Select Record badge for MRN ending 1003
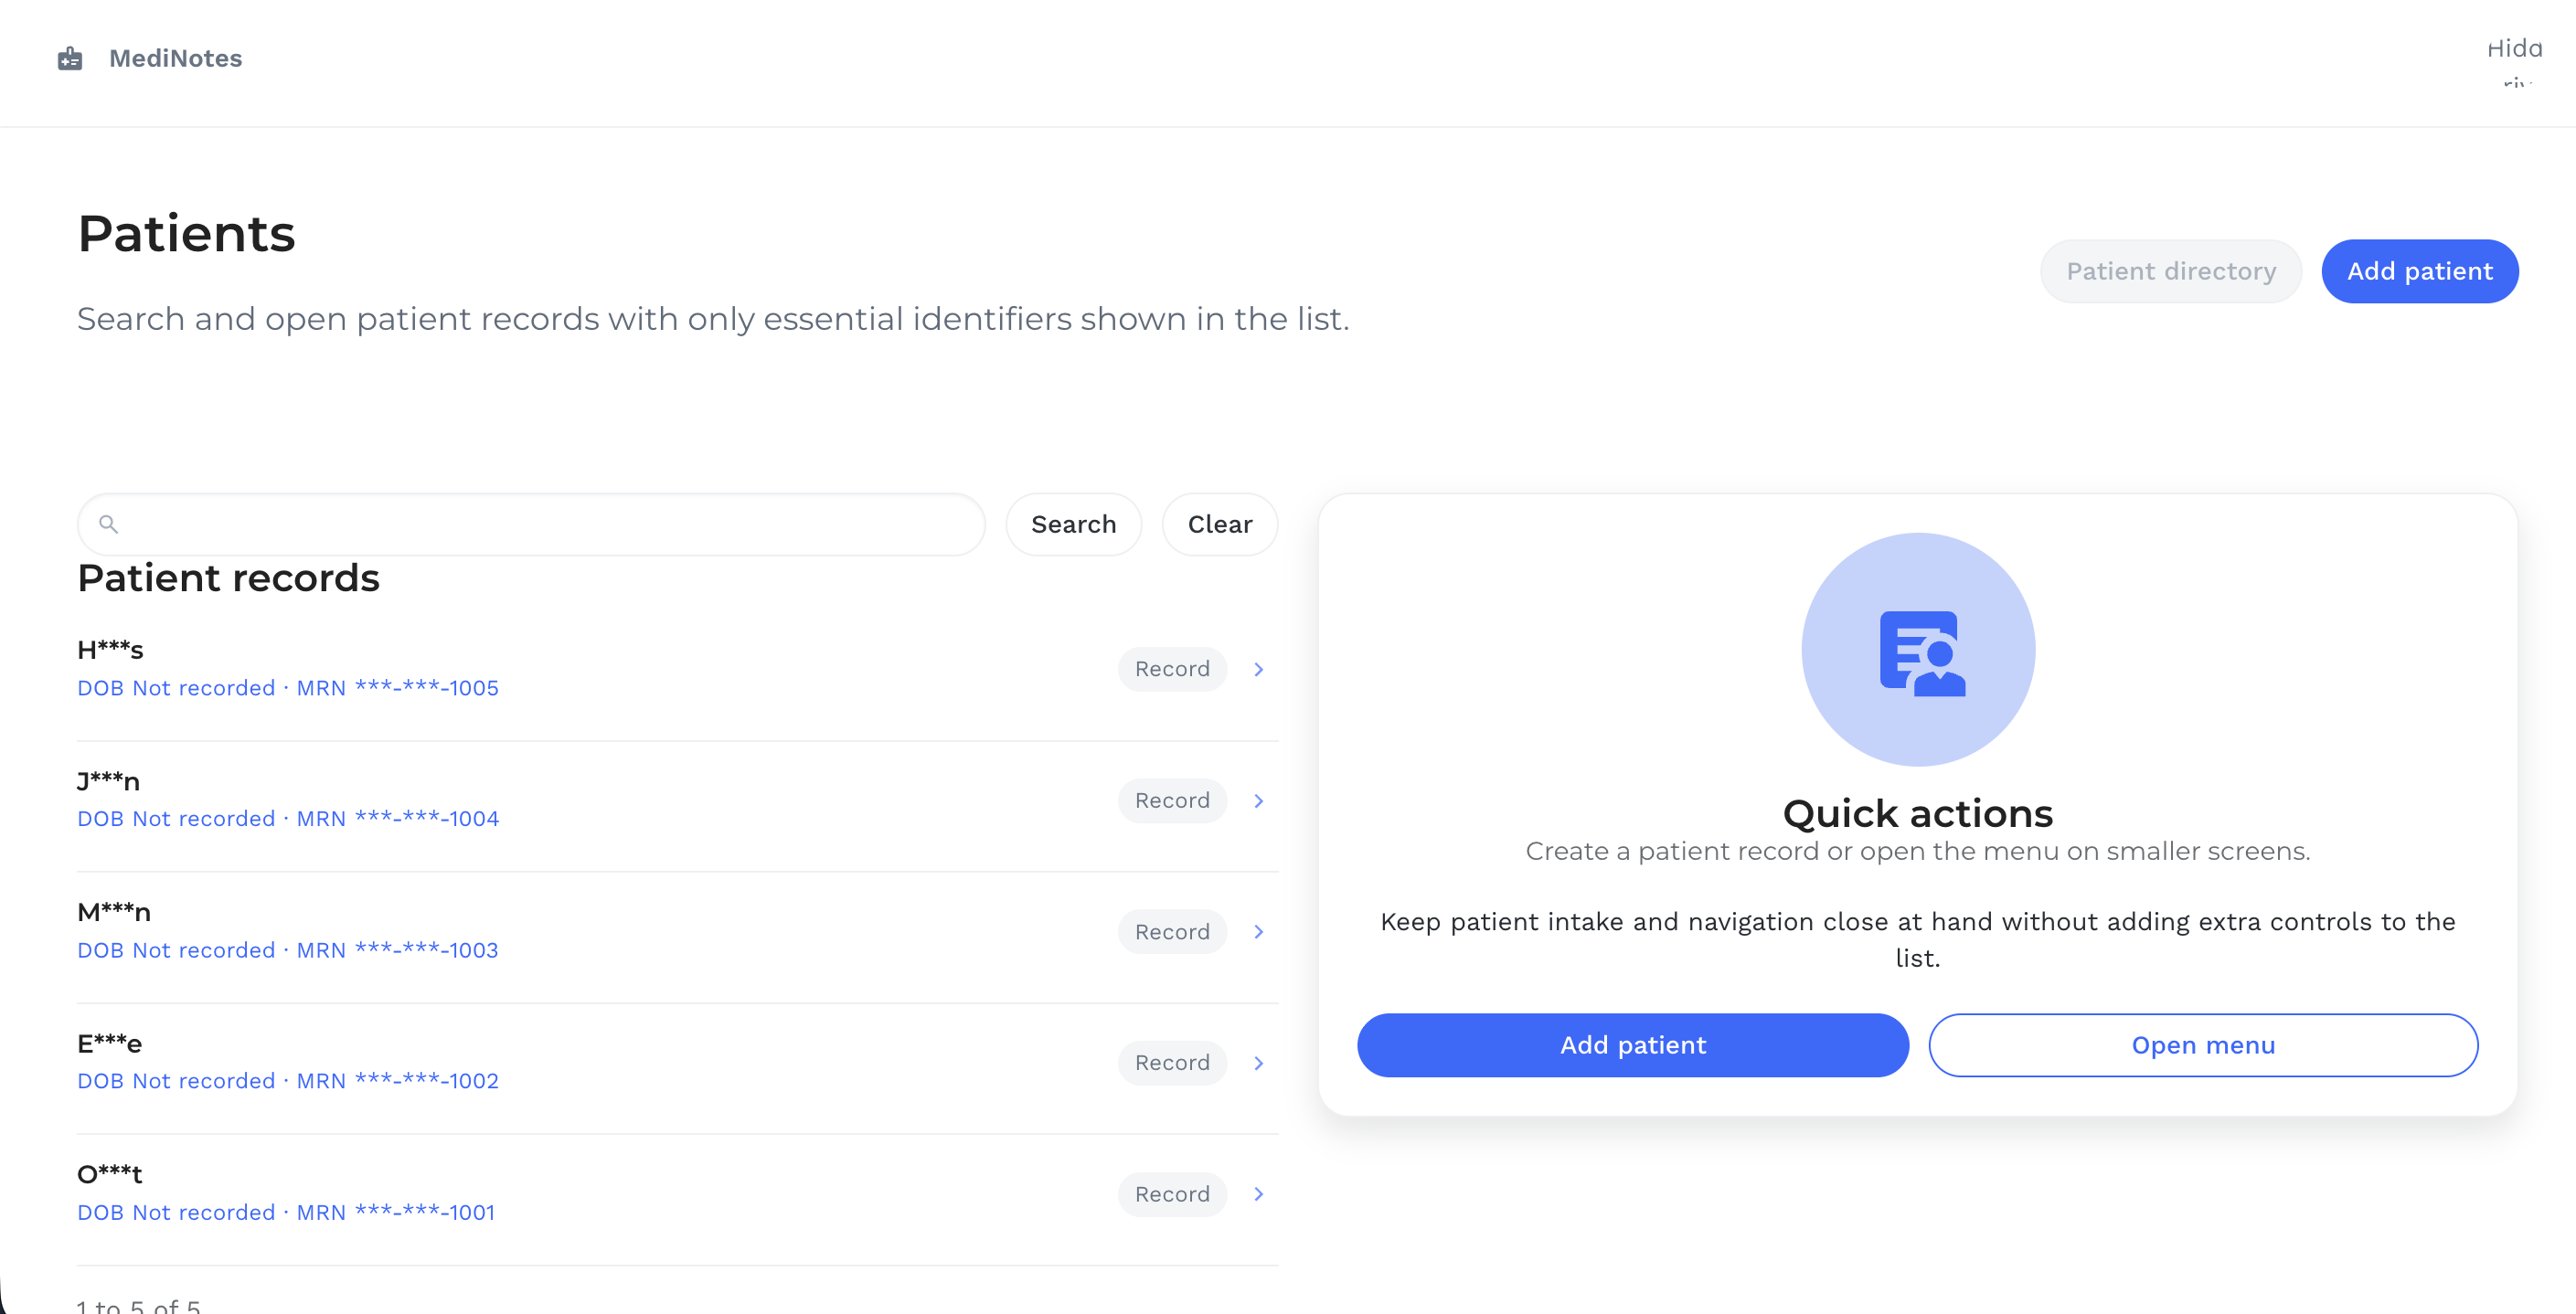 [1172, 931]
